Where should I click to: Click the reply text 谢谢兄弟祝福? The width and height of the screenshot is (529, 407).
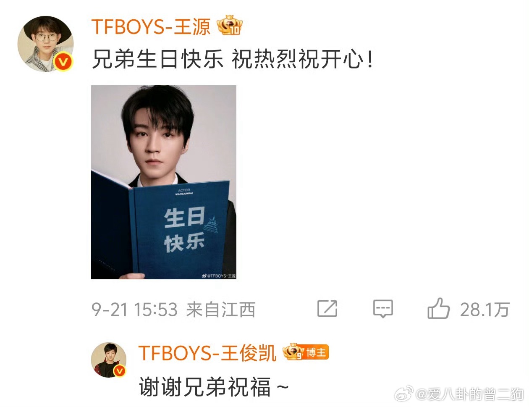(205, 387)
